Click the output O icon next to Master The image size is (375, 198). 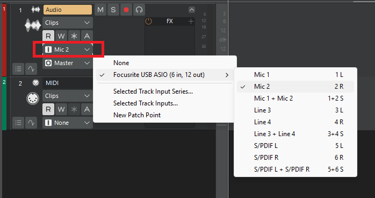click(x=48, y=63)
